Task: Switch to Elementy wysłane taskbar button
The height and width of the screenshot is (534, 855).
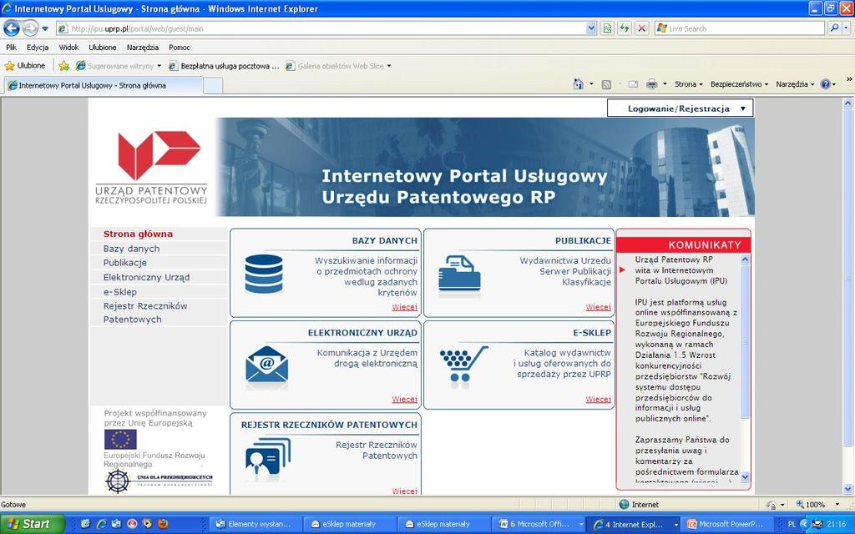Action: click(x=255, y=524)
